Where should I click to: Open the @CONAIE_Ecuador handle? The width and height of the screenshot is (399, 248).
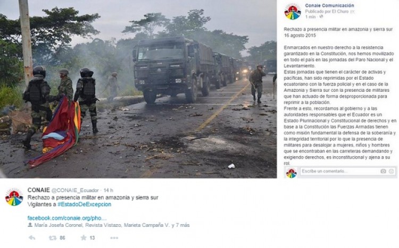click(75, 190)
